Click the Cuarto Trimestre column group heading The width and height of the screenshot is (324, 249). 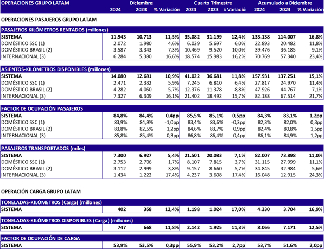tap(213, 3)
